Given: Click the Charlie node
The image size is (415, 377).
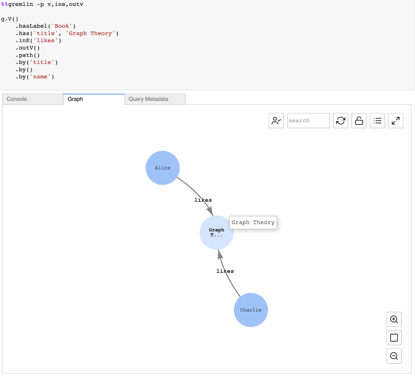Looking at the screenshot, I should click(x=250, y=310).
